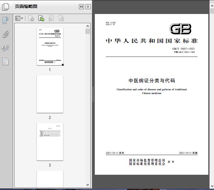214x190 pixels.
Task: Click the page 1 label under thumbnail
Action: (x=50, y=70)
